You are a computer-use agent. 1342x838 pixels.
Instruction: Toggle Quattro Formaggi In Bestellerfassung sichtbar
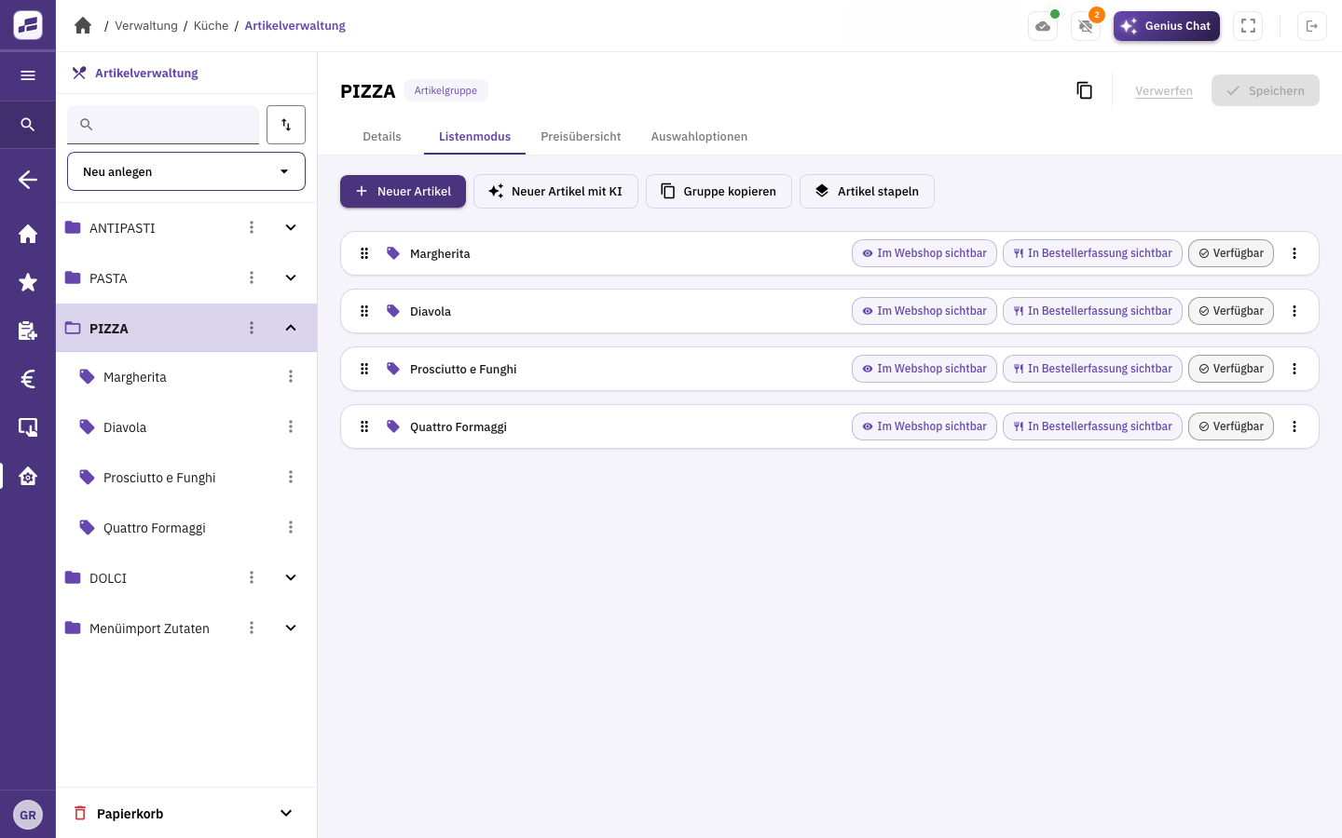[x=1092, y=426]
